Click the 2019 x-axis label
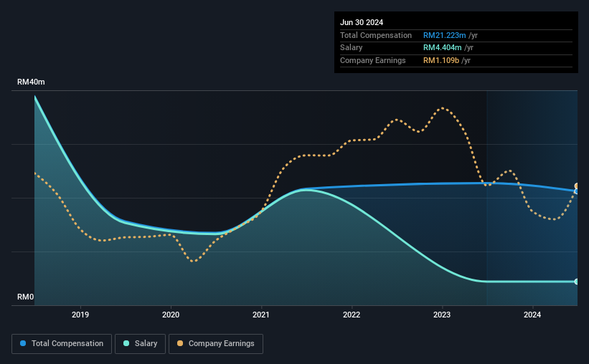The height and width of the screenshot is (364, 589). click(80, 315)
